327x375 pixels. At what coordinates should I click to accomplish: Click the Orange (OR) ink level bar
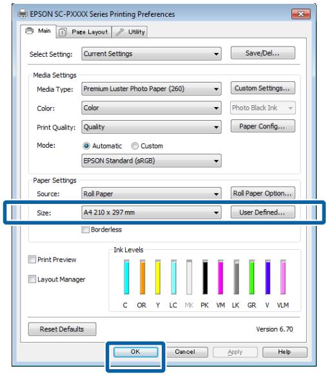(143, 277)
